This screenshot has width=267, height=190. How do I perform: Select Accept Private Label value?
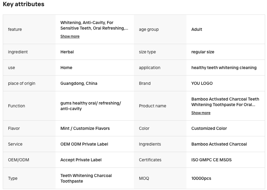tap(81, 160)
